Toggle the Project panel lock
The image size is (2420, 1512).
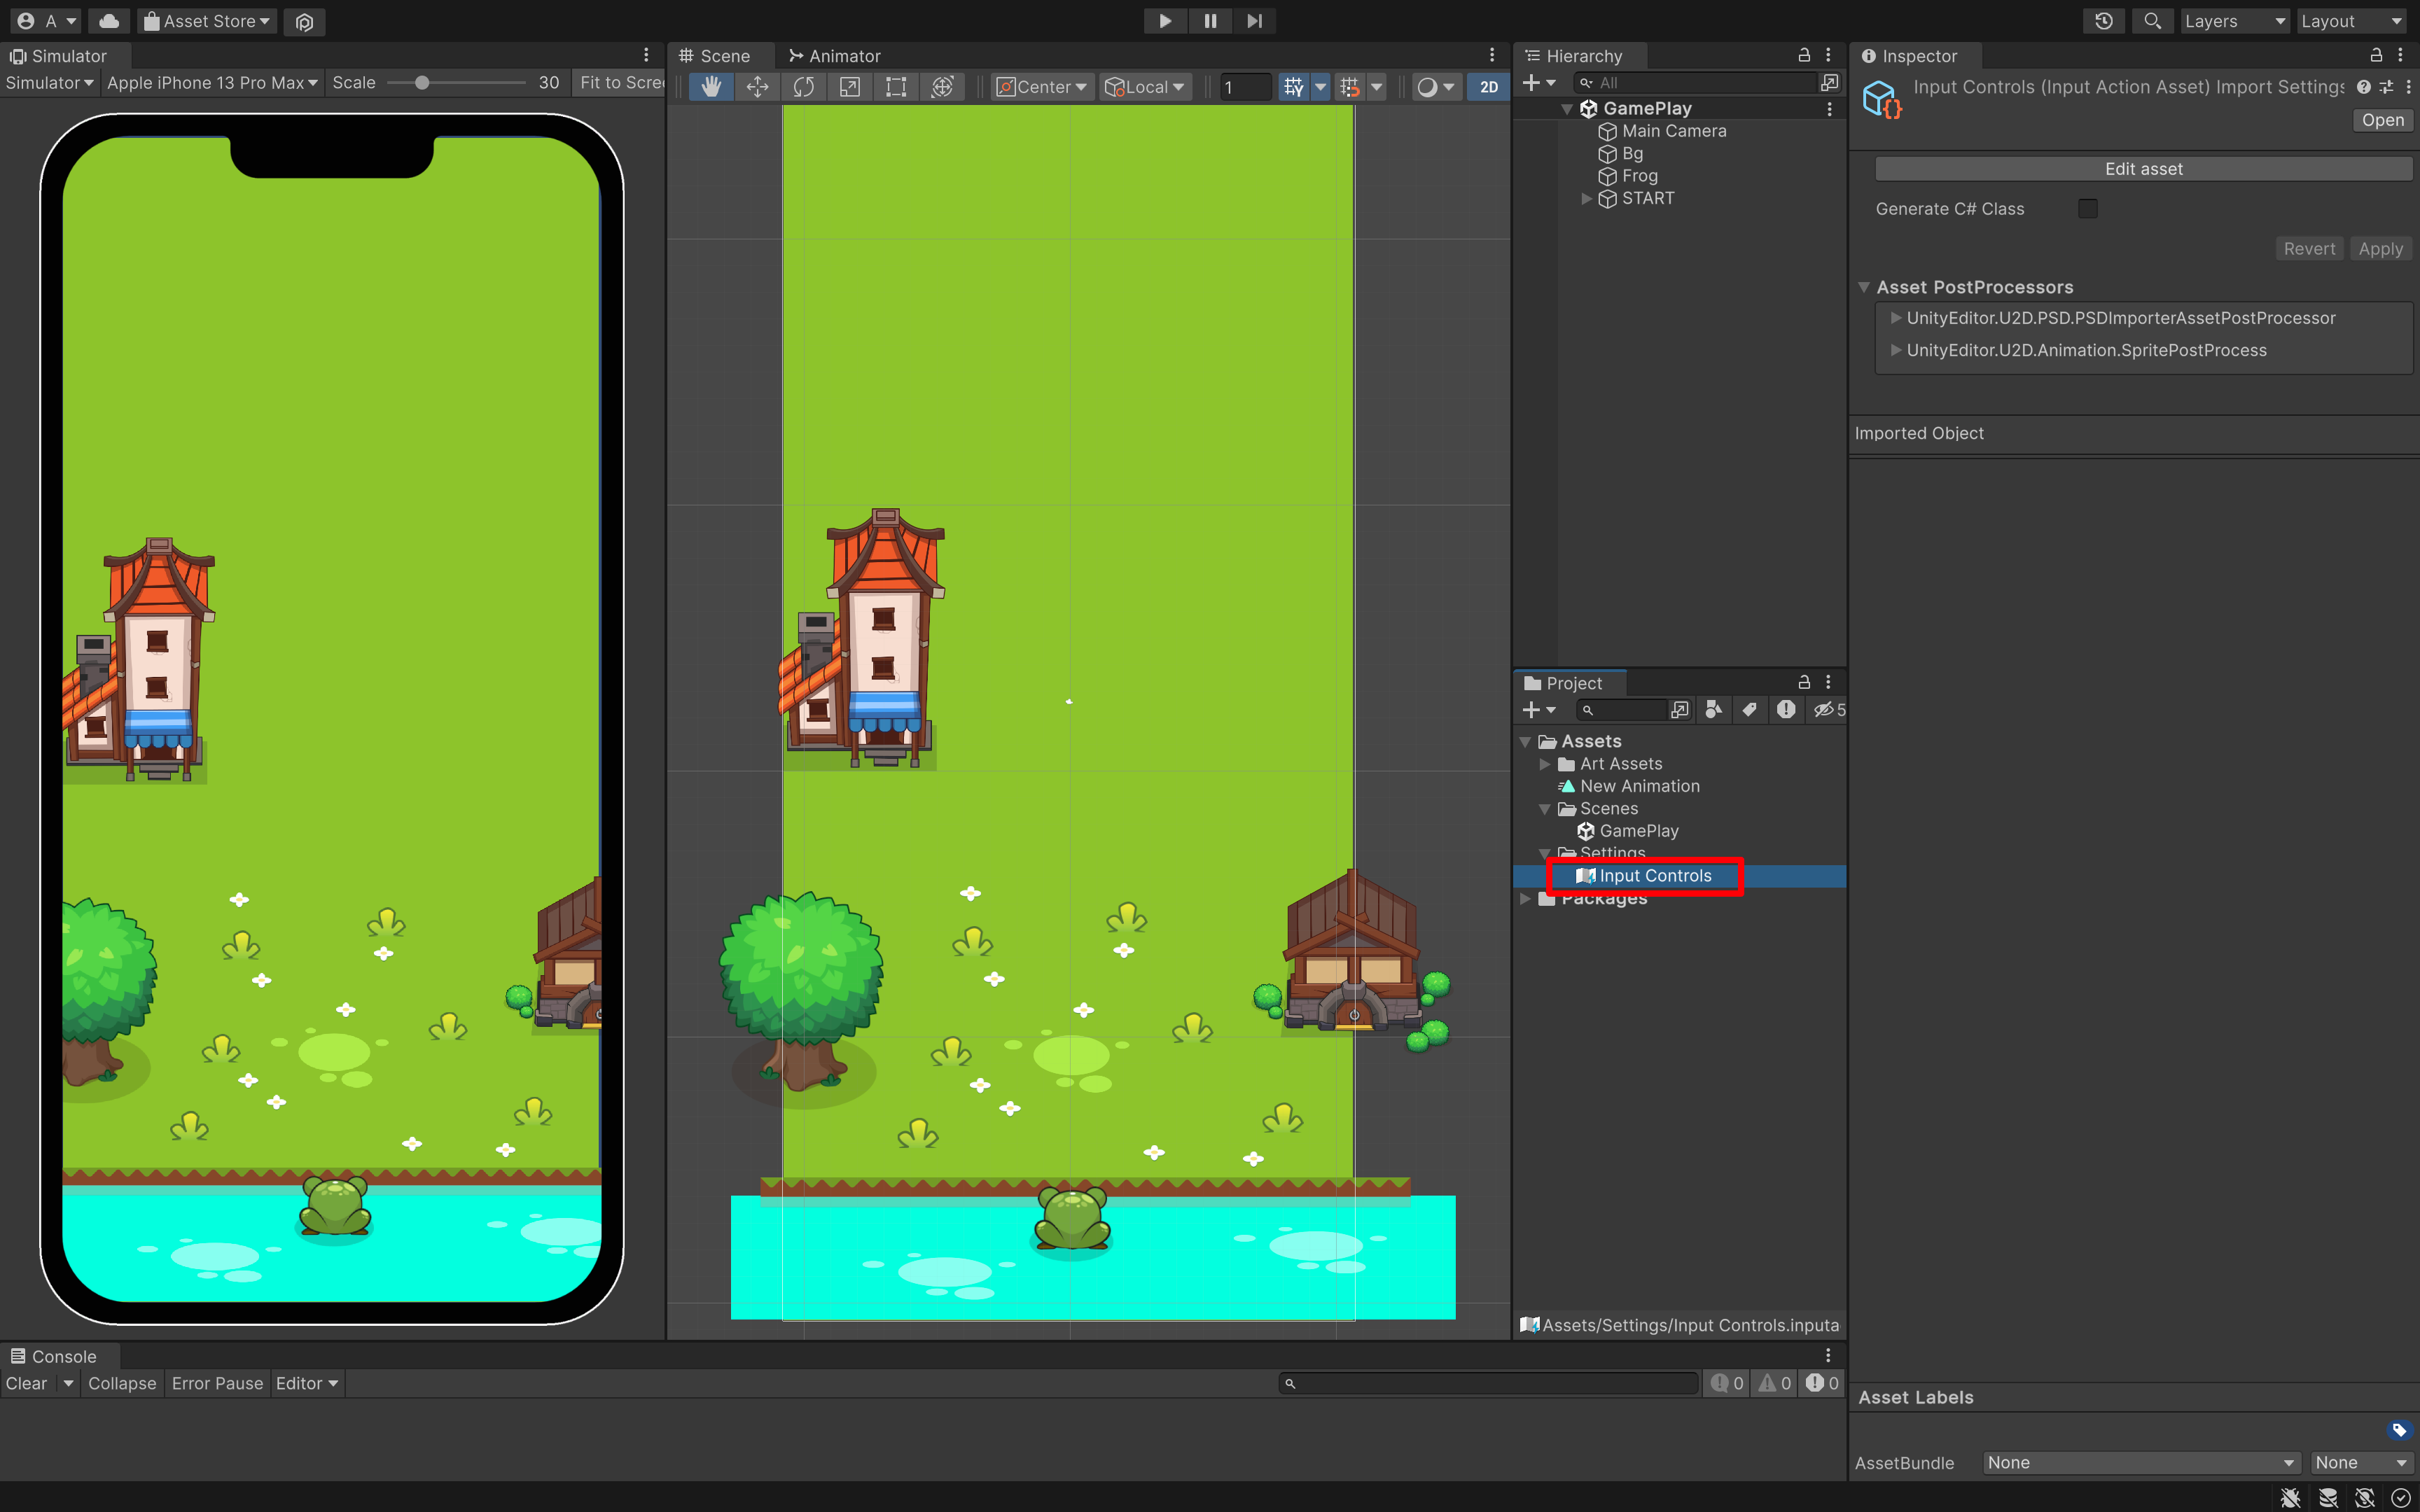(1804, 683)
